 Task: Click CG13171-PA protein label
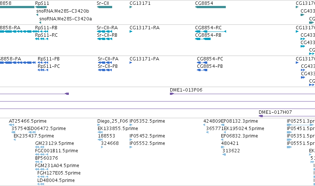[144, 59]
